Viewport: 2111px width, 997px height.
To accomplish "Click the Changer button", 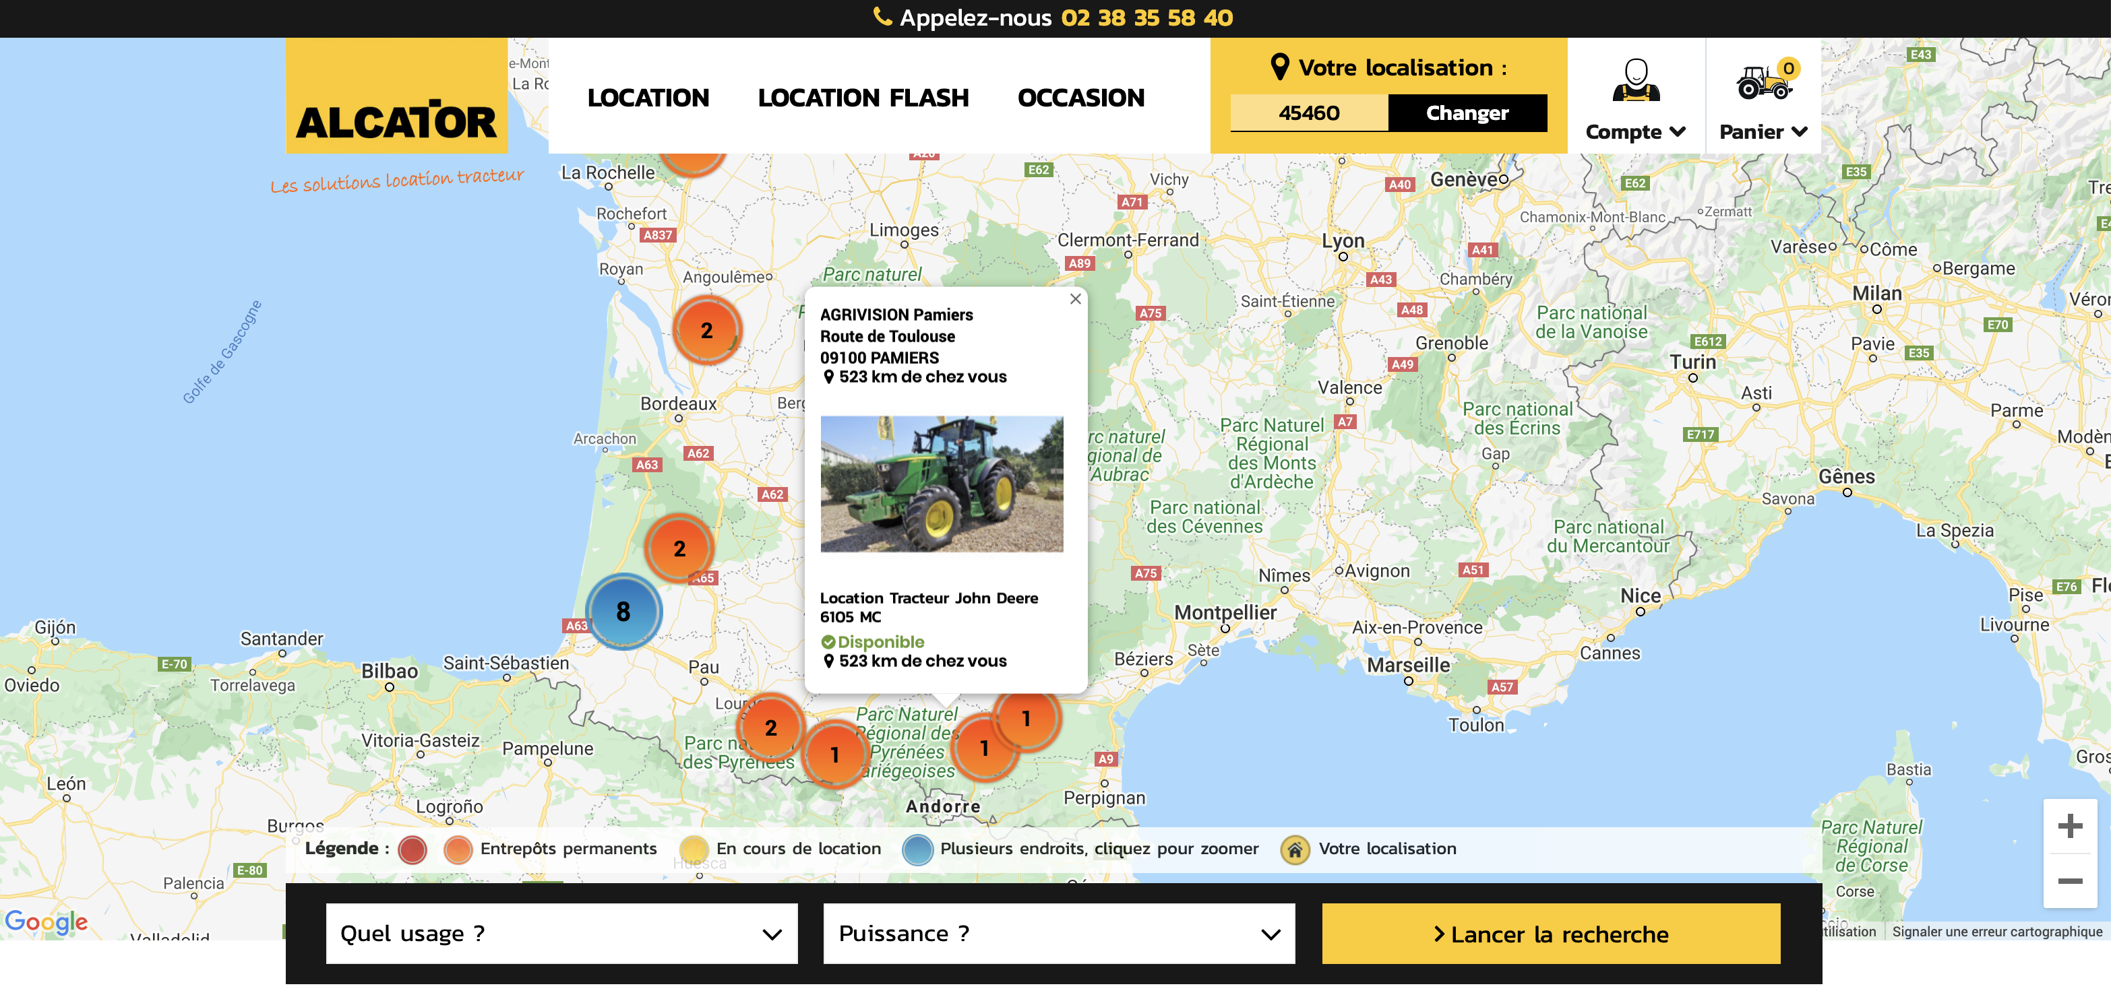I will point(1467,113).
